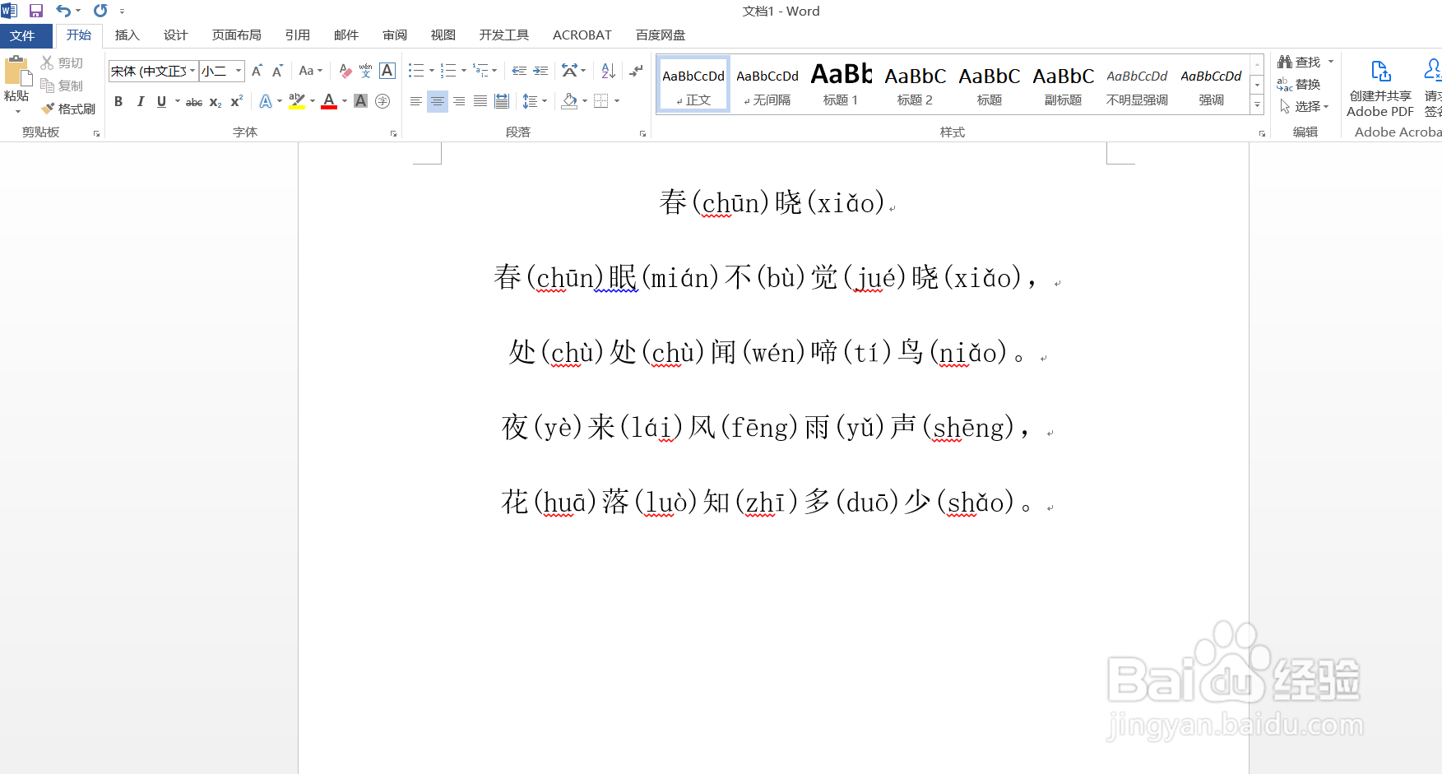The image size is (1442, 774).
Task: Click the Redo/Repeat icon
Action: click(x=100, y=11)
